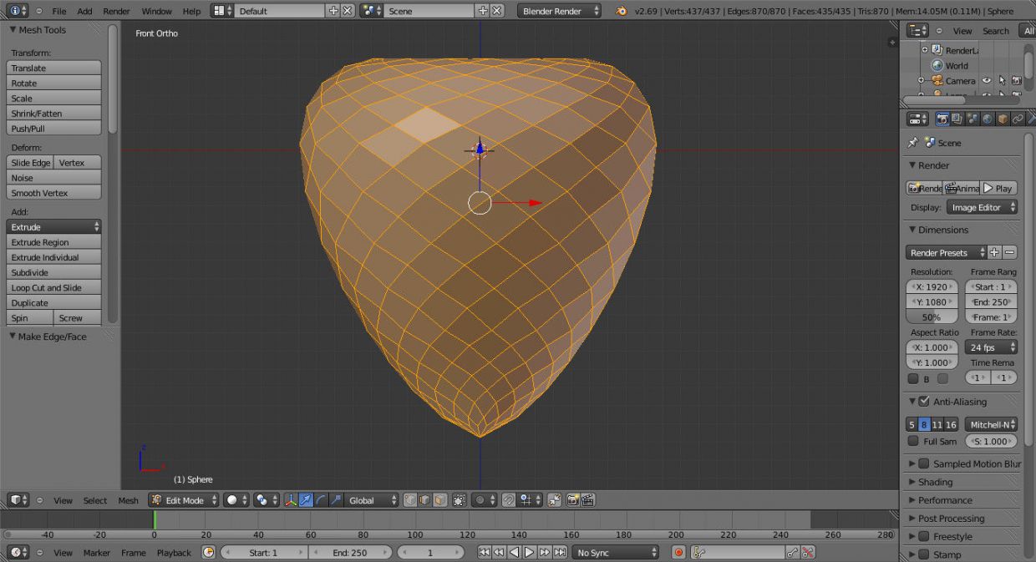Play the animation in reverse
The image size is (1036, 562).
514,552
